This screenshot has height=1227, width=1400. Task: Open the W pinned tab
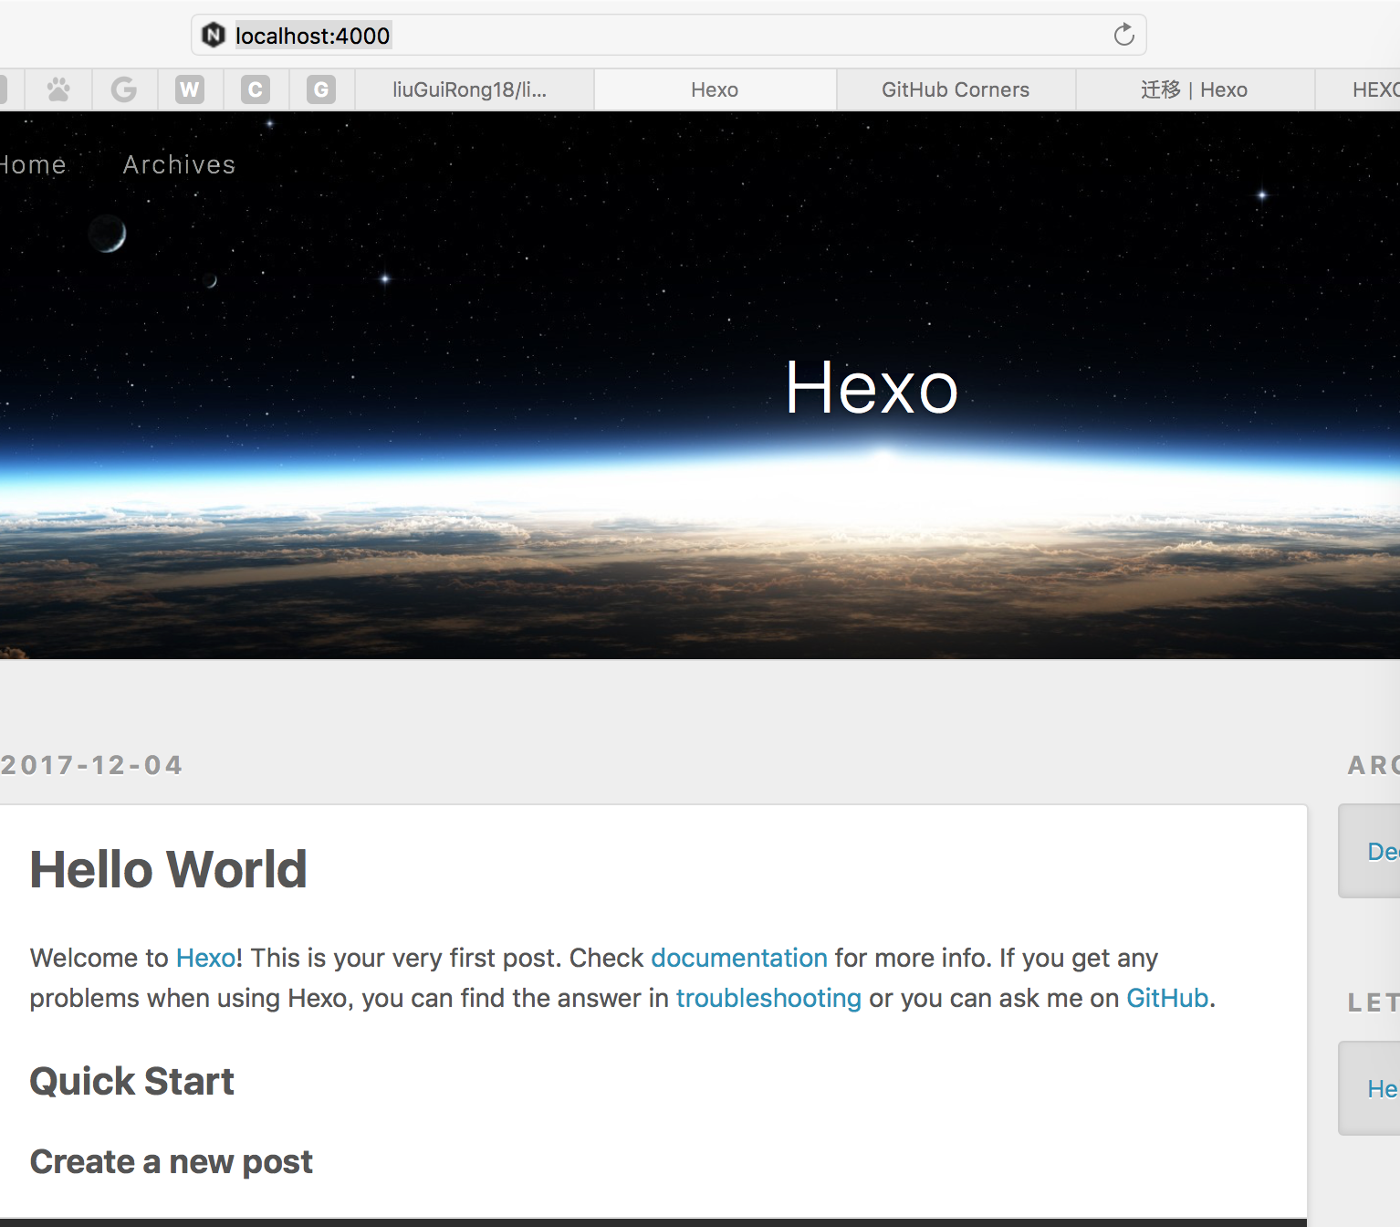[190, 89]
